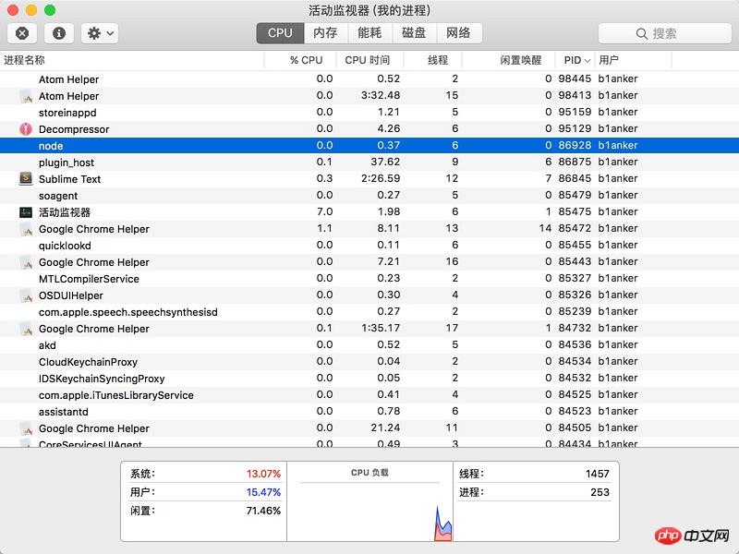Sort by CPU 时间 column header

(370, 60)
